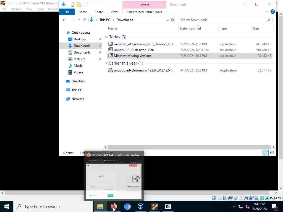
Task: Click the network tray icon
Action: pyautogui.click(x=241, y=206)
